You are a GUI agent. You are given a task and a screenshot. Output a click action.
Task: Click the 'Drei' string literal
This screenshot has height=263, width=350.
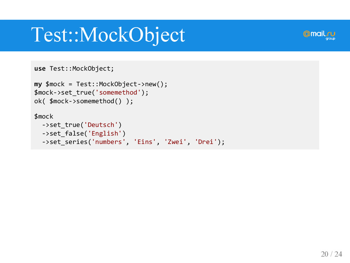click(x=206, y=142)
